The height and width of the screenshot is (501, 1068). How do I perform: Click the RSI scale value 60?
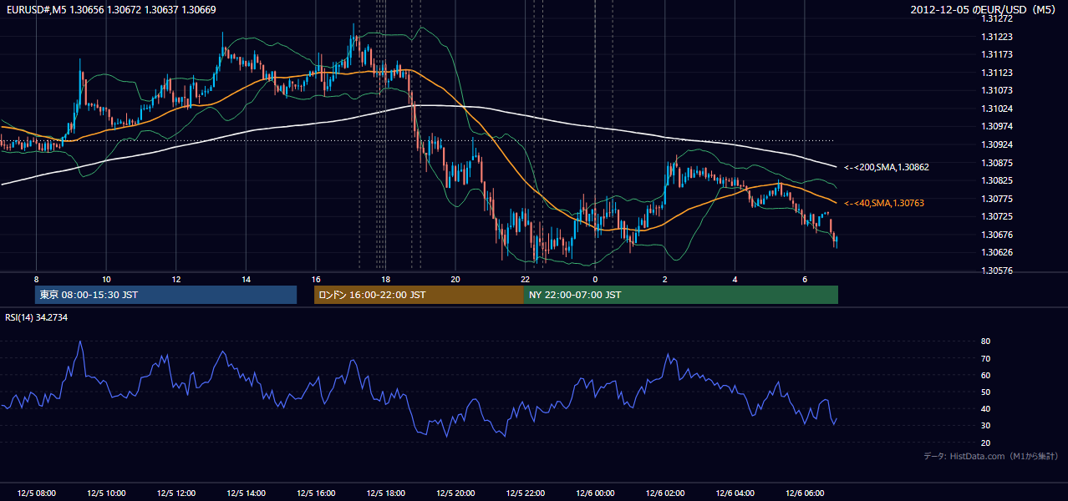click(x=986, y=375)
